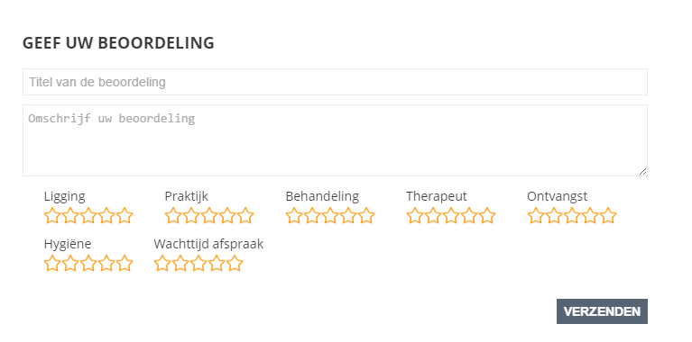
Task: Give Ontvangst a five-star rating
Action: coord(608,216)
